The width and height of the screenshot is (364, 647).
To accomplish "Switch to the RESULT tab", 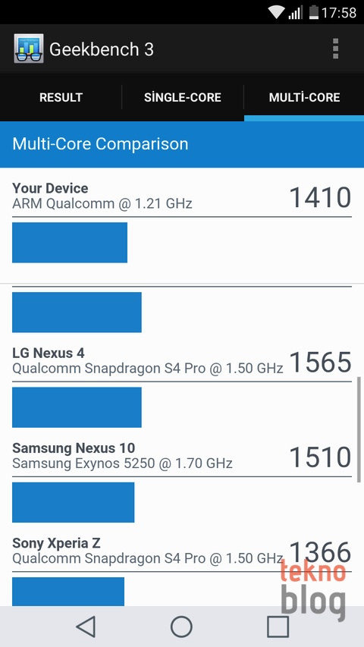I will click(61, 97).
